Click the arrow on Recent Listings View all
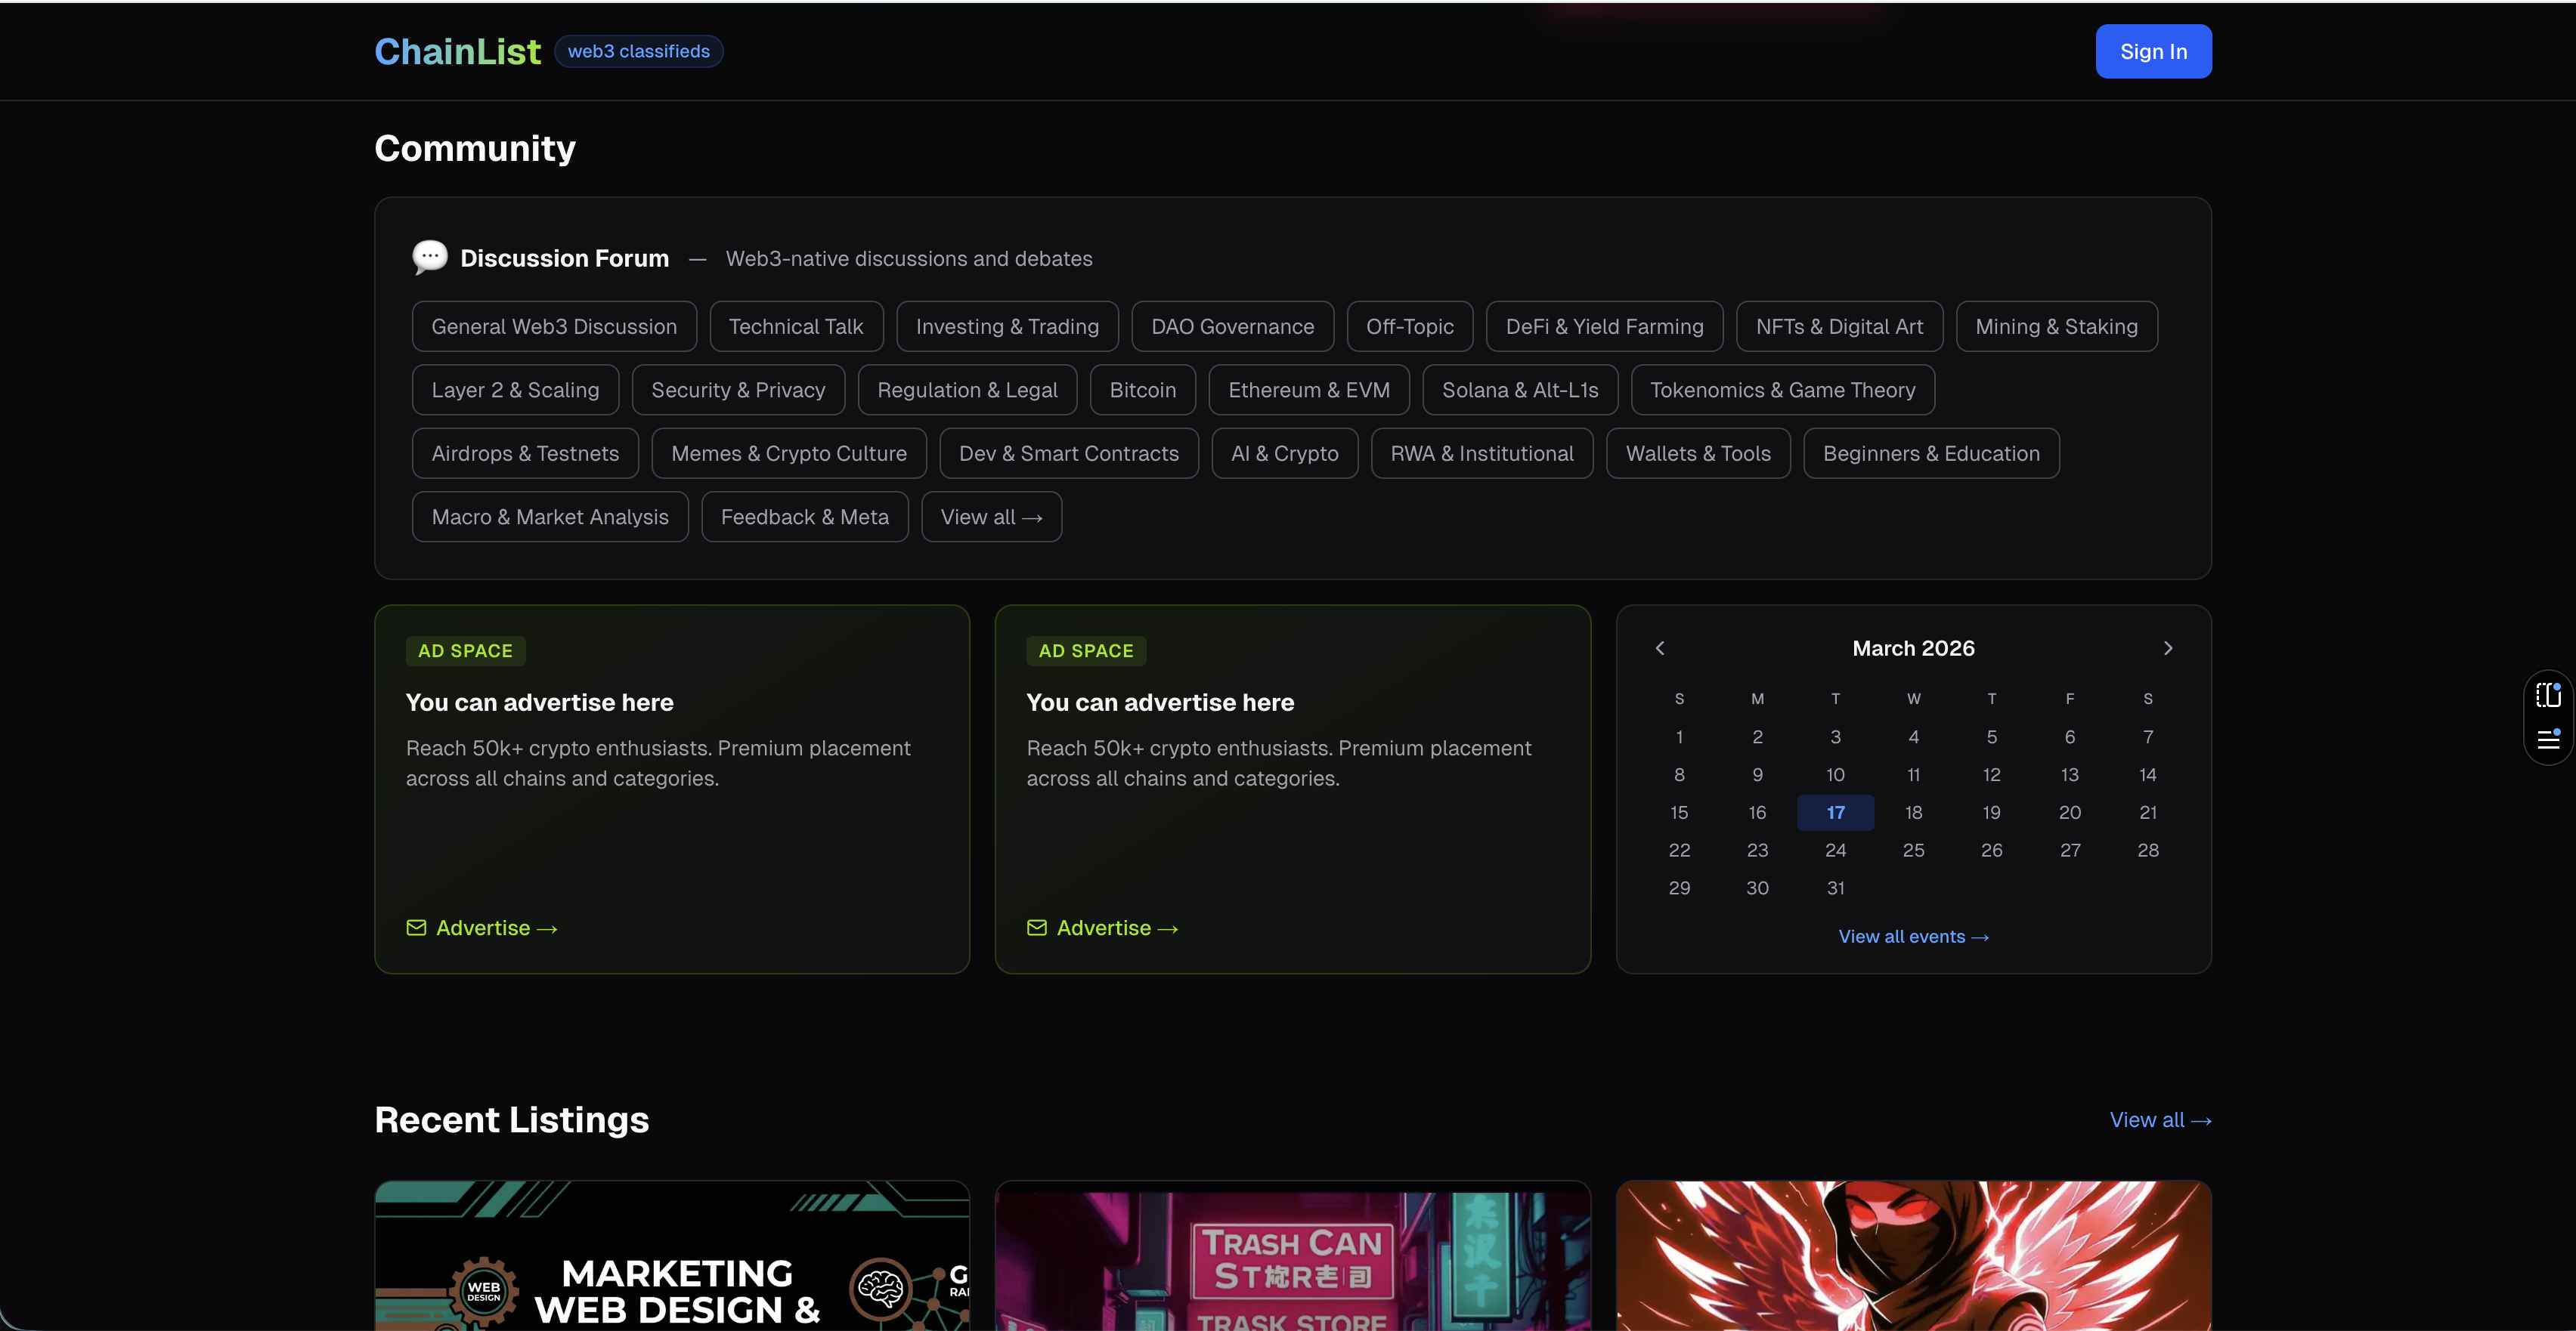This screenshot has height=1331, width=2576. point(2203,1120)
